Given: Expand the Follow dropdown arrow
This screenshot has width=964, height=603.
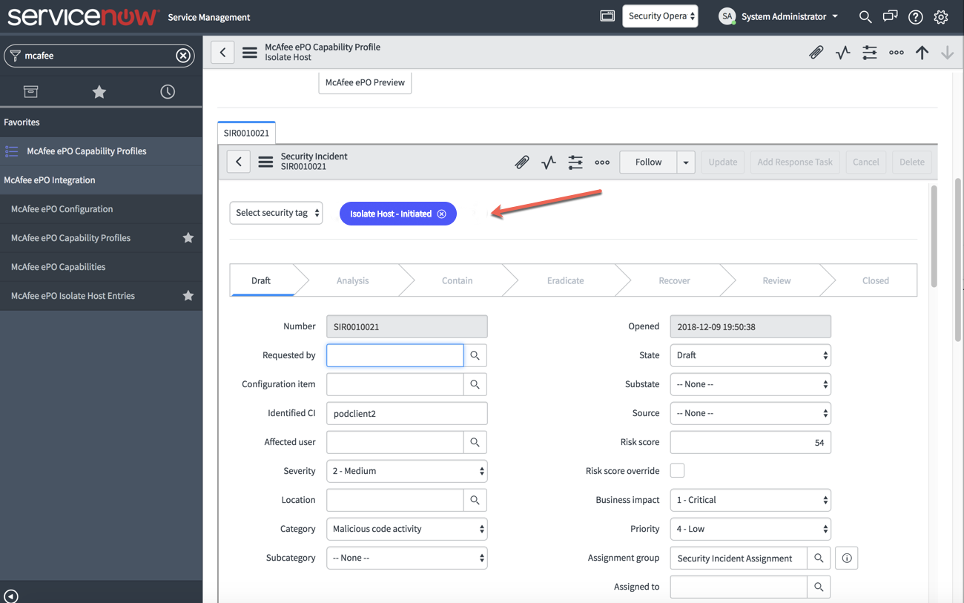Looking at the screenshot, I should coord(686,162).
